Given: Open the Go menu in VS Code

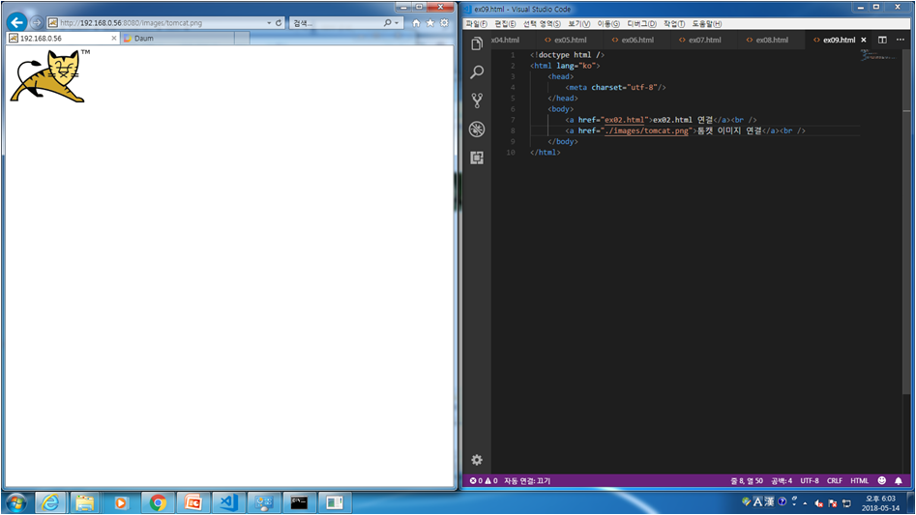Looking at the screenshot, I should tap(608, 24).
